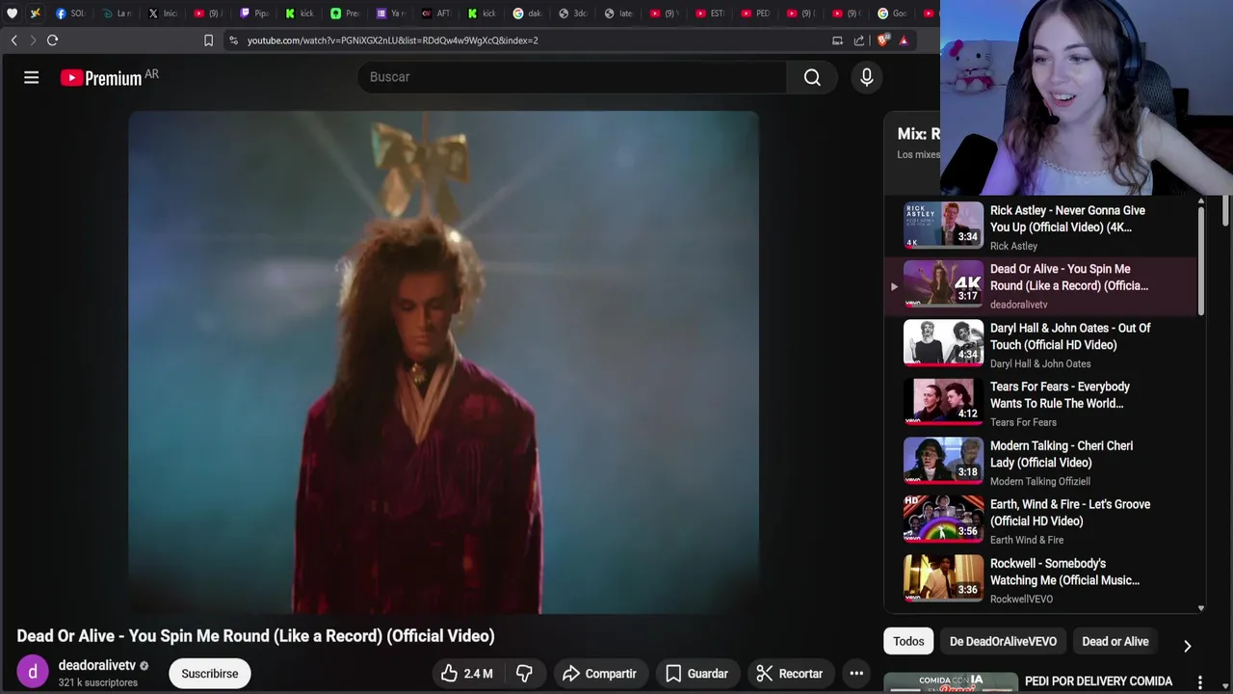The image size is (1233, 694).
Task: Dislike the video with thumbs-down icon
Action: (x=524, y=674)
